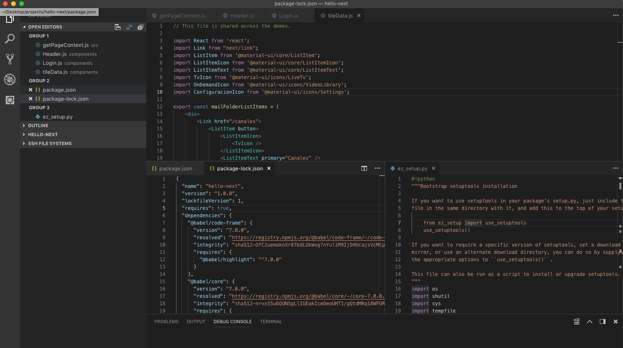
Task: Move the panel to the right side
Action: [603, 322]
